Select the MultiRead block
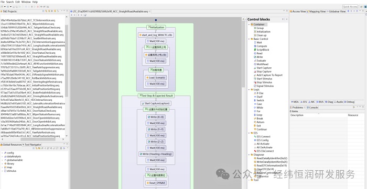 coord(262,64)
